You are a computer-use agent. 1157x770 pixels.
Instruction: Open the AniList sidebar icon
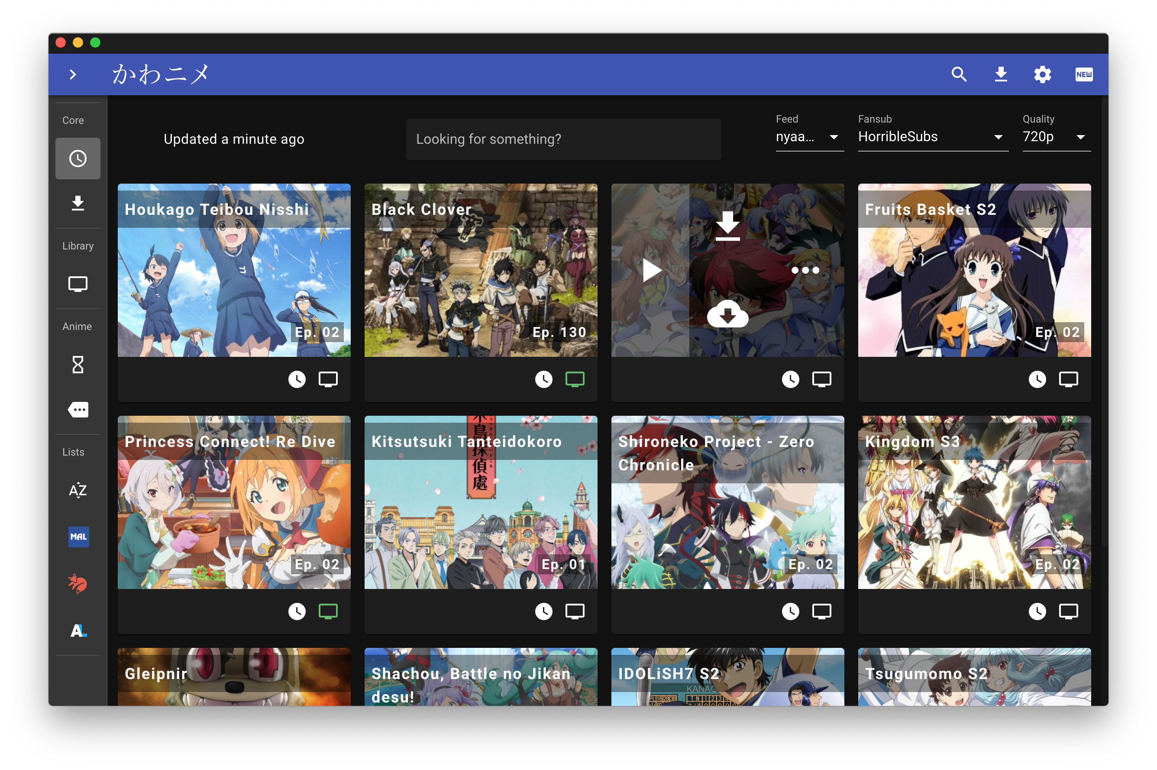pyautogui.click(x=78, y=631)
